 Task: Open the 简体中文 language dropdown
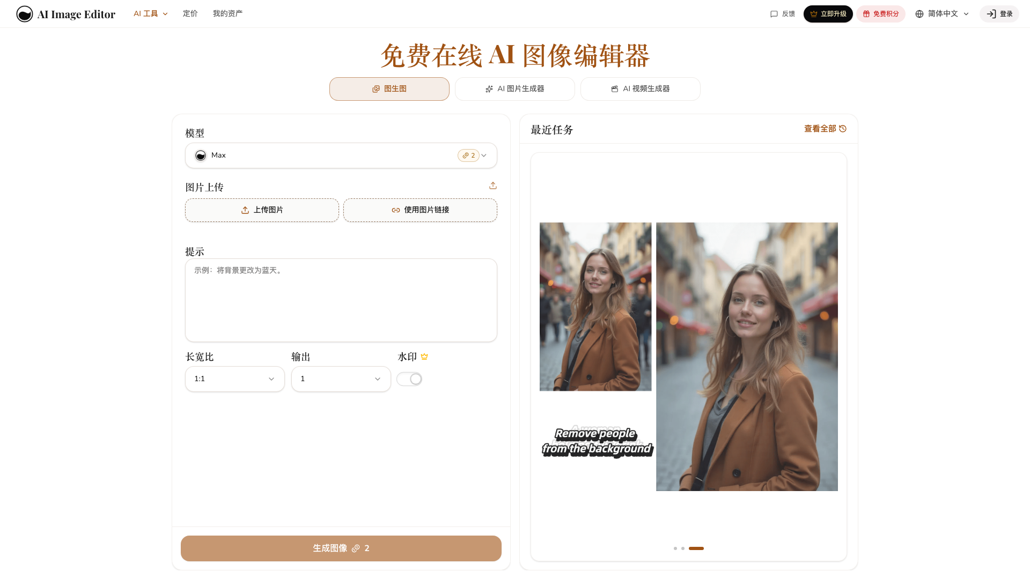942,14
